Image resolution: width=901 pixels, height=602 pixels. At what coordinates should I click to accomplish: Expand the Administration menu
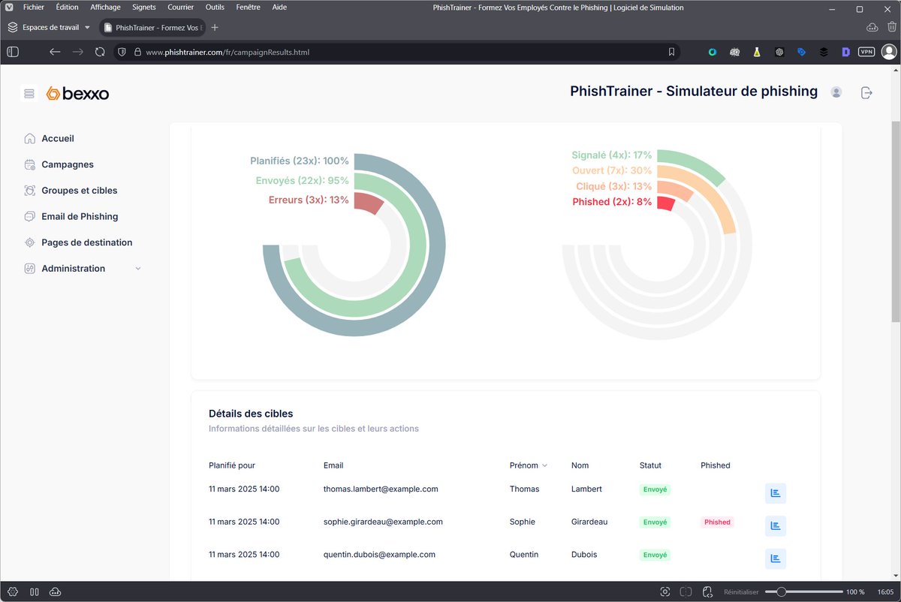(x=83, y=269)
